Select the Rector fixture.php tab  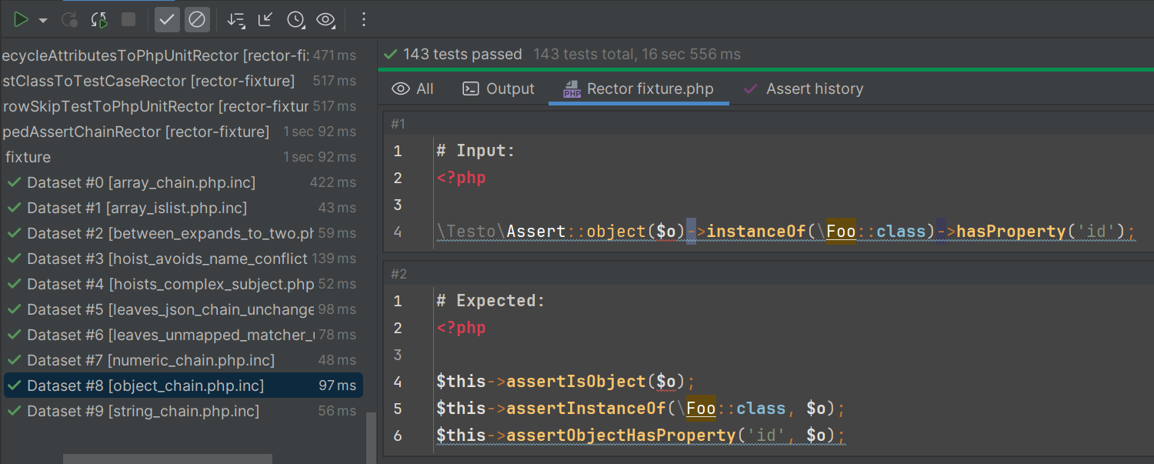pyautogui.click(x=639, y=89)
